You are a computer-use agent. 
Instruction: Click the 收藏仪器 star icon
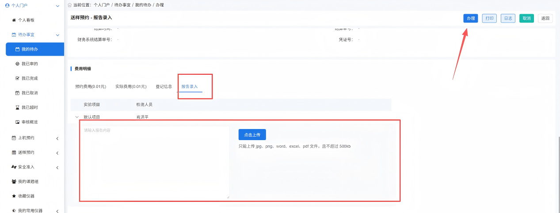pos(14,196)
